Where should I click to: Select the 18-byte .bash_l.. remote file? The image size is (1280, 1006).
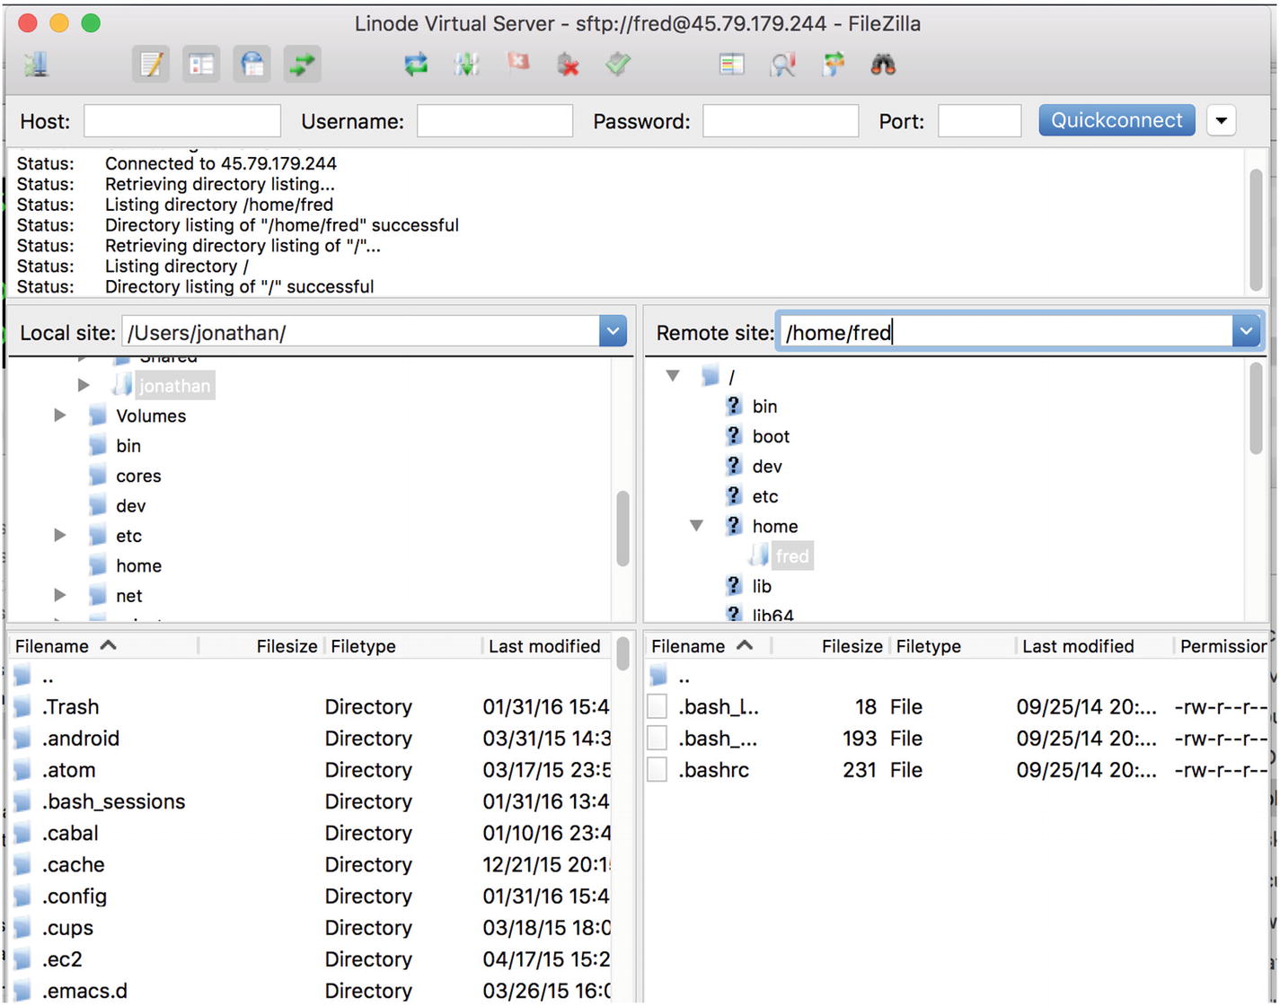pyautogui.click(x=957, y=707)
